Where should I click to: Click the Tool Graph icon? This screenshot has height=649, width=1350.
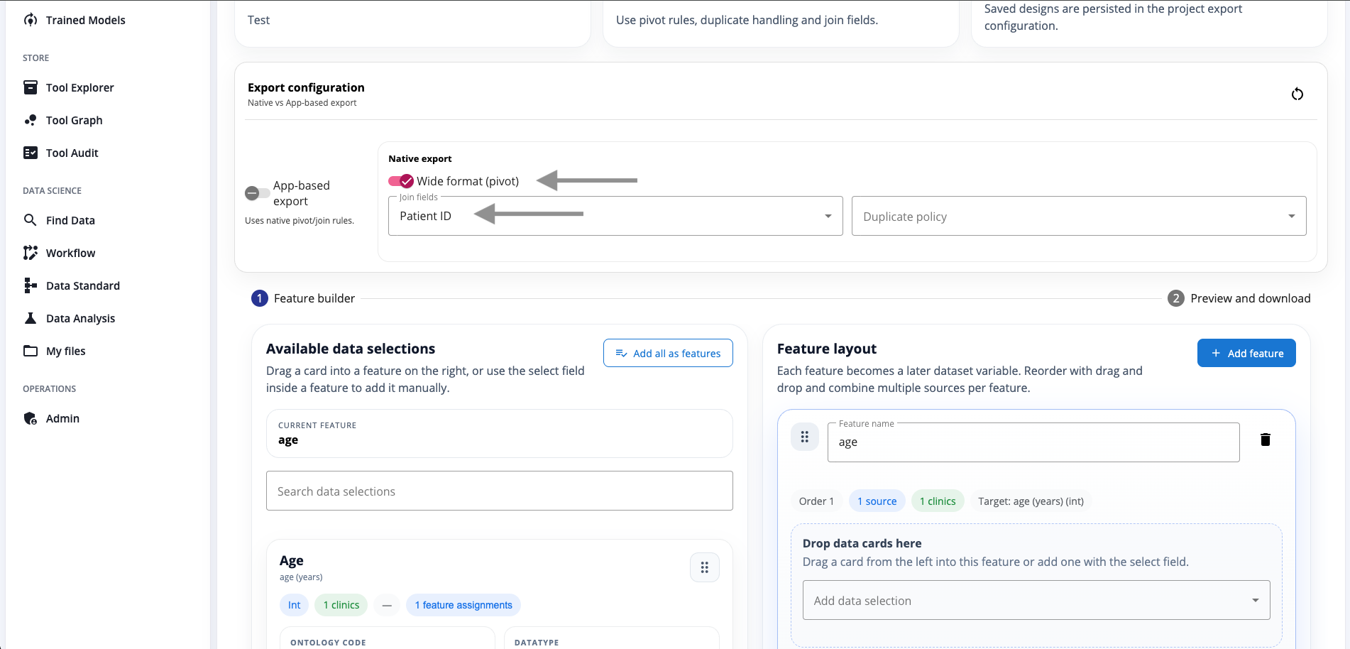31,120
